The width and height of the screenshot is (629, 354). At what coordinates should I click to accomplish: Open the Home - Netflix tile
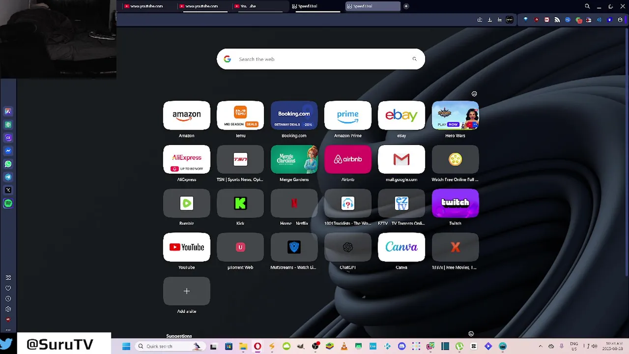[294, 203]
